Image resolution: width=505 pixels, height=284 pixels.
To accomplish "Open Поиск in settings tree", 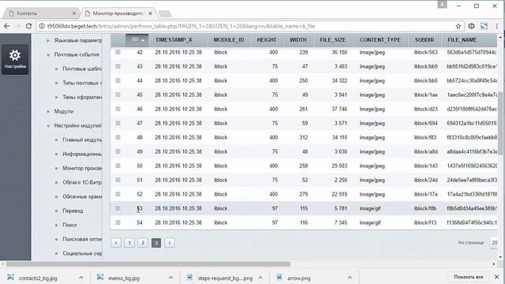I will click(x=69, y=225).
